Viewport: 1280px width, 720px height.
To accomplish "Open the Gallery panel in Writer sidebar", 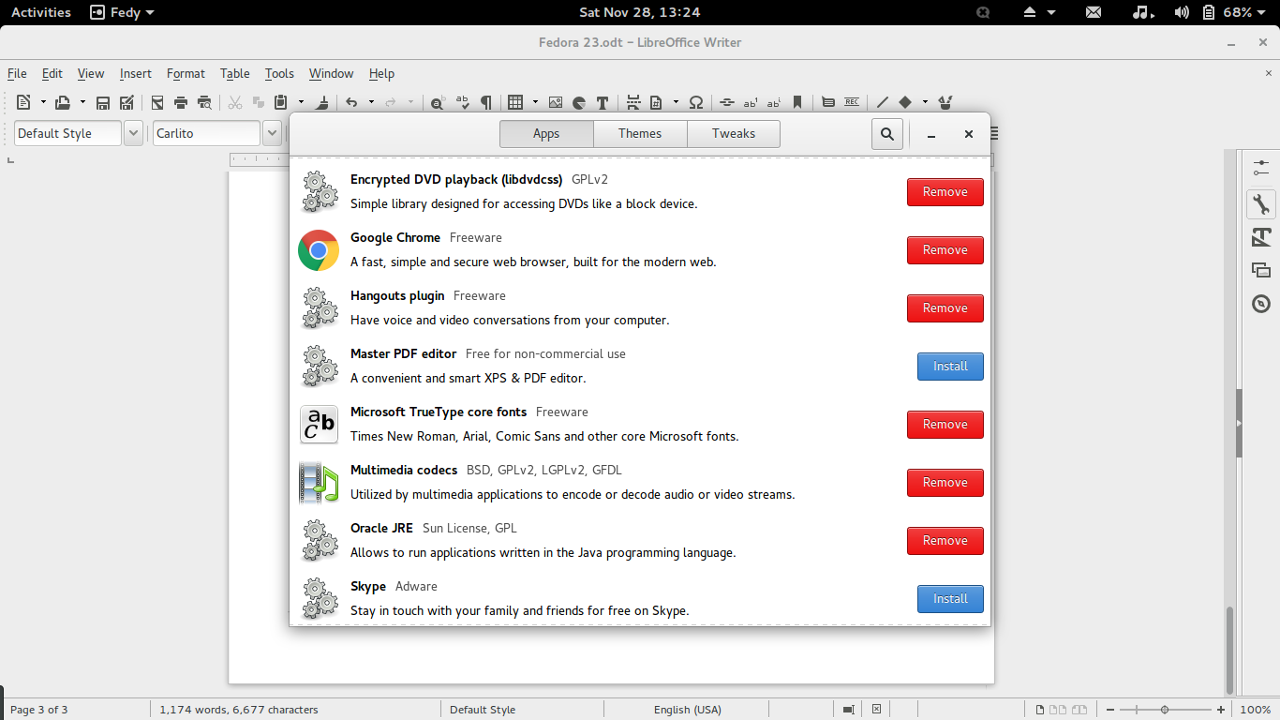I will (1261, 270).
